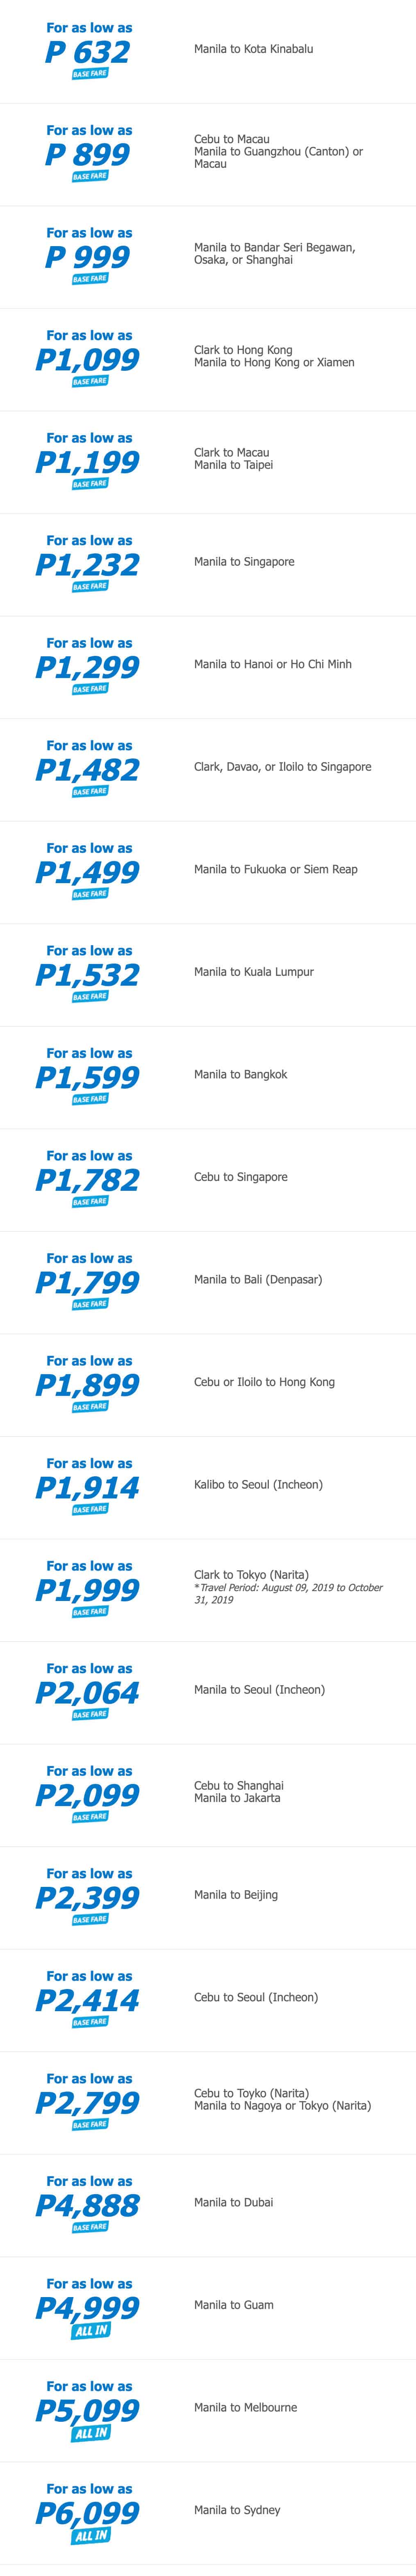
Task: Click the P1,232 Singapore fare price
Action: pyautogui.click(x=88, y=565)
